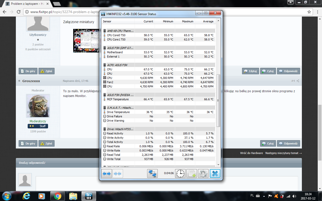Click the thermometer icon for Drive Temperature
The width and height of the screenshot is (322, 201).
click(x=105, y=112)
